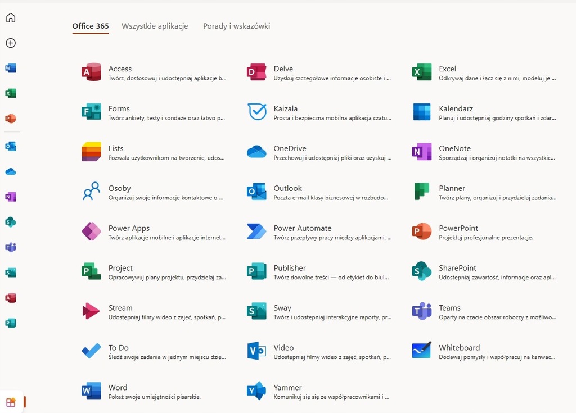The width and height of the screenshot is (576, 413).
Task: Click the all-apps icon at sidebar bottom
Action: (x=11, y=402)
